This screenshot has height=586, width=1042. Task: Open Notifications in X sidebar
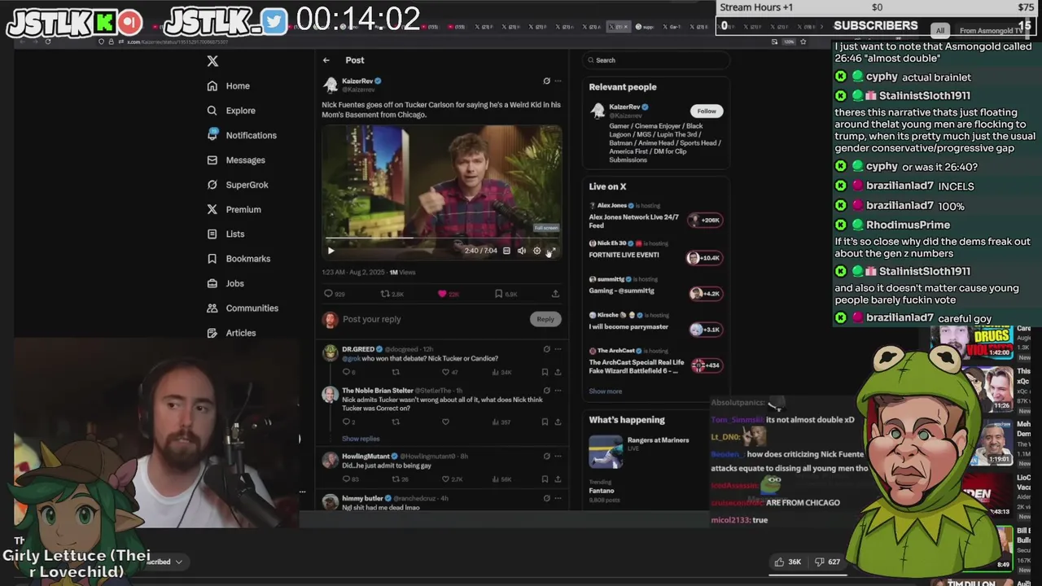(x=242, y=135)
